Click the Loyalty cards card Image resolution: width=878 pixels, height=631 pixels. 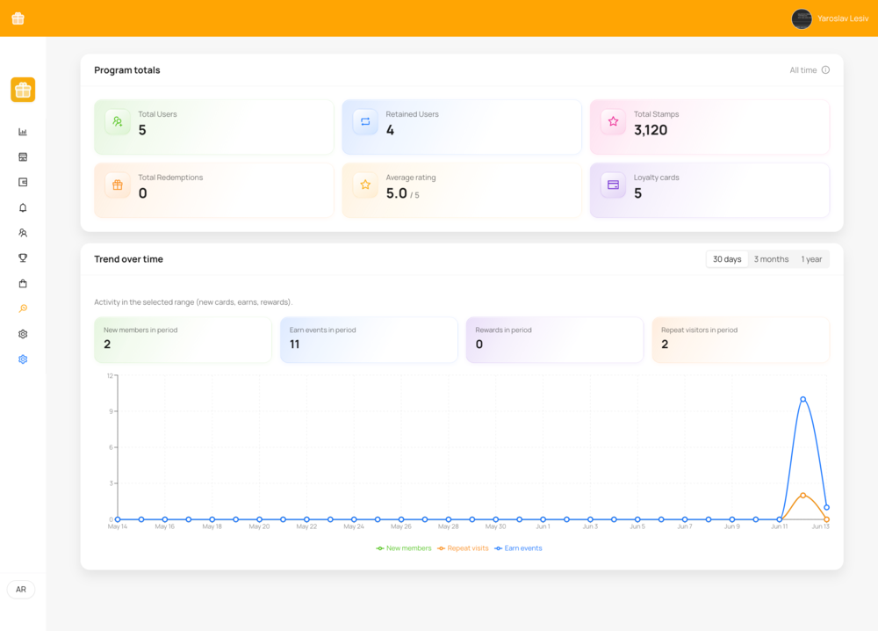709,191
